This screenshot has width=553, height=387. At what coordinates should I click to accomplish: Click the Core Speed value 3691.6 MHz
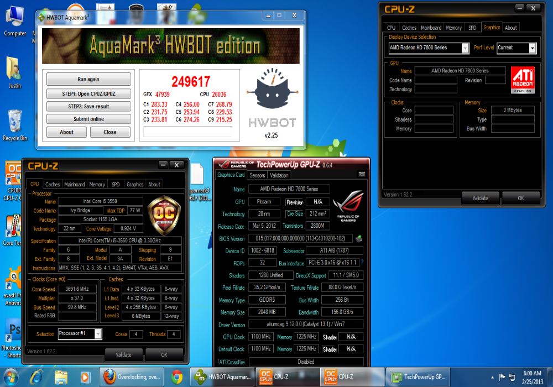point(77,289)
